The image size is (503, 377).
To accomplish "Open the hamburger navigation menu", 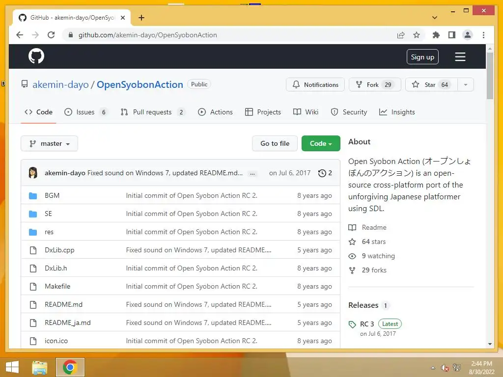I will click(x=460, y=57).
